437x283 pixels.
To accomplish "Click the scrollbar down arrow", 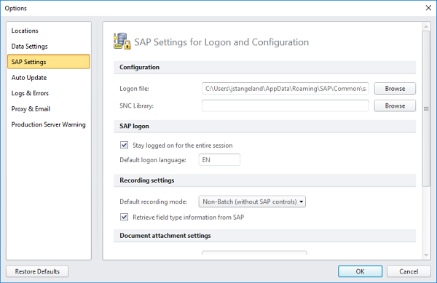I will (426, 255).
